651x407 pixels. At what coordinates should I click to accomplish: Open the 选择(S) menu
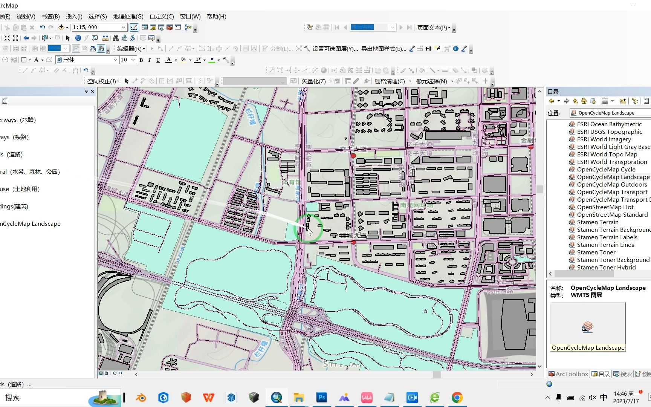(x=98, y=17)
